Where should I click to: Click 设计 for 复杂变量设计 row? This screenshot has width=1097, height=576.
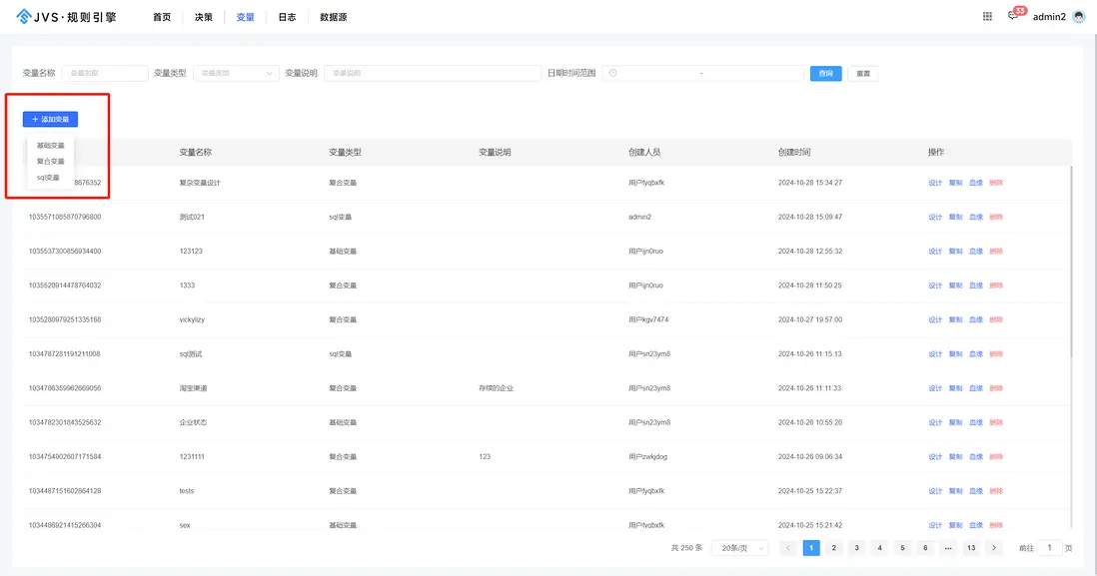tap(935, 183)
